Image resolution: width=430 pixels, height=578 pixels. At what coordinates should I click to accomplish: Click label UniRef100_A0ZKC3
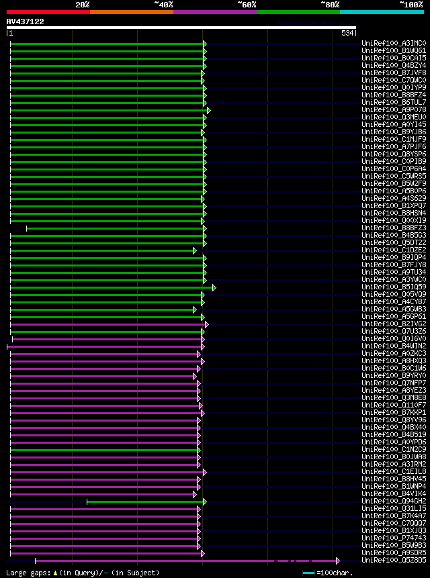(x=394, y=353)
